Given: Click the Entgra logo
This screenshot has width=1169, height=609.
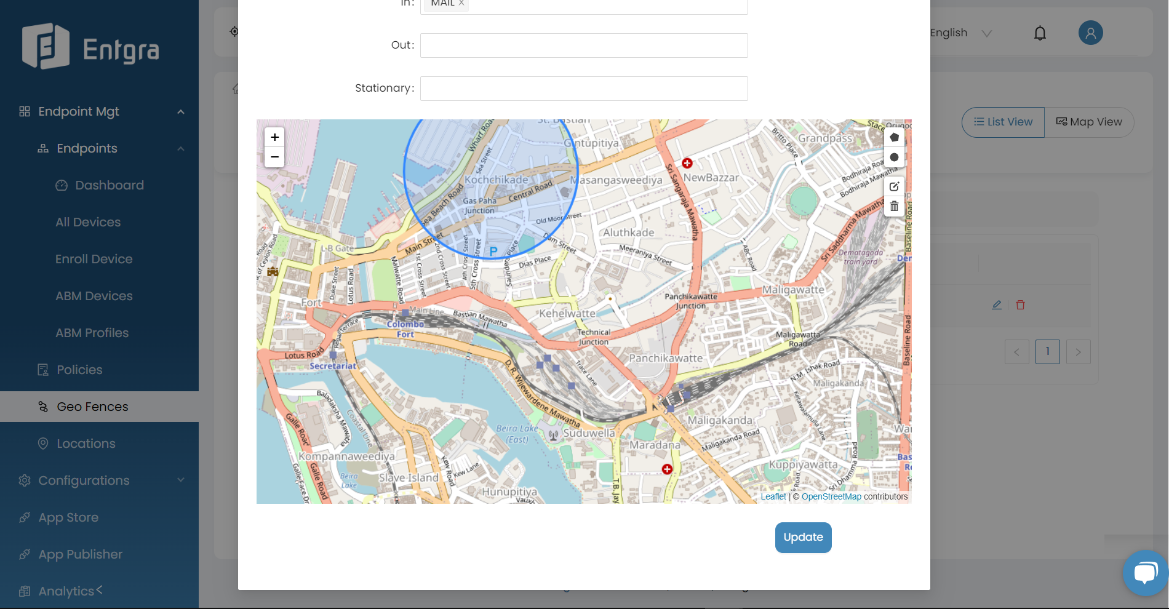Looking at the screenshot, I should point(90,47).
